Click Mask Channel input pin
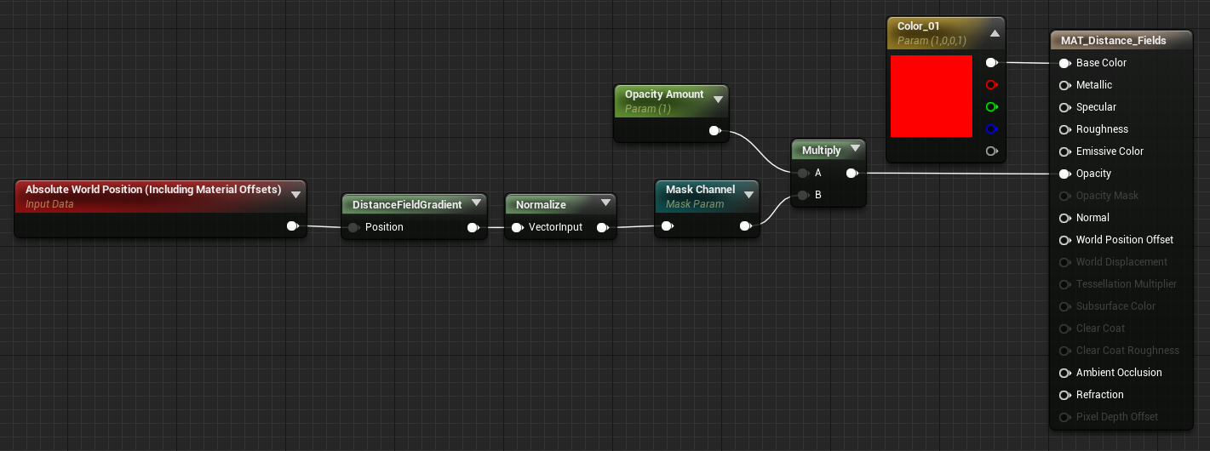 tap(667, 226)
